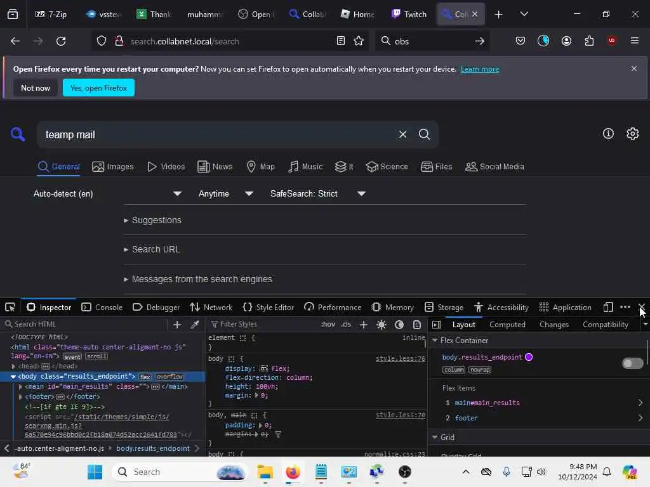Expand Messages from the search engines
Viewport: 650px width, 487px height.
(x=198, y=279)
